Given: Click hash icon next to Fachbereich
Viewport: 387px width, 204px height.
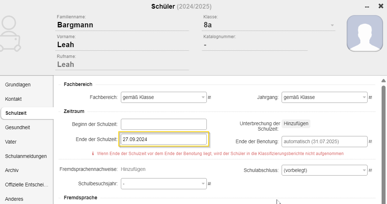Looking at the screenshot, I should (x=209, y=97).
